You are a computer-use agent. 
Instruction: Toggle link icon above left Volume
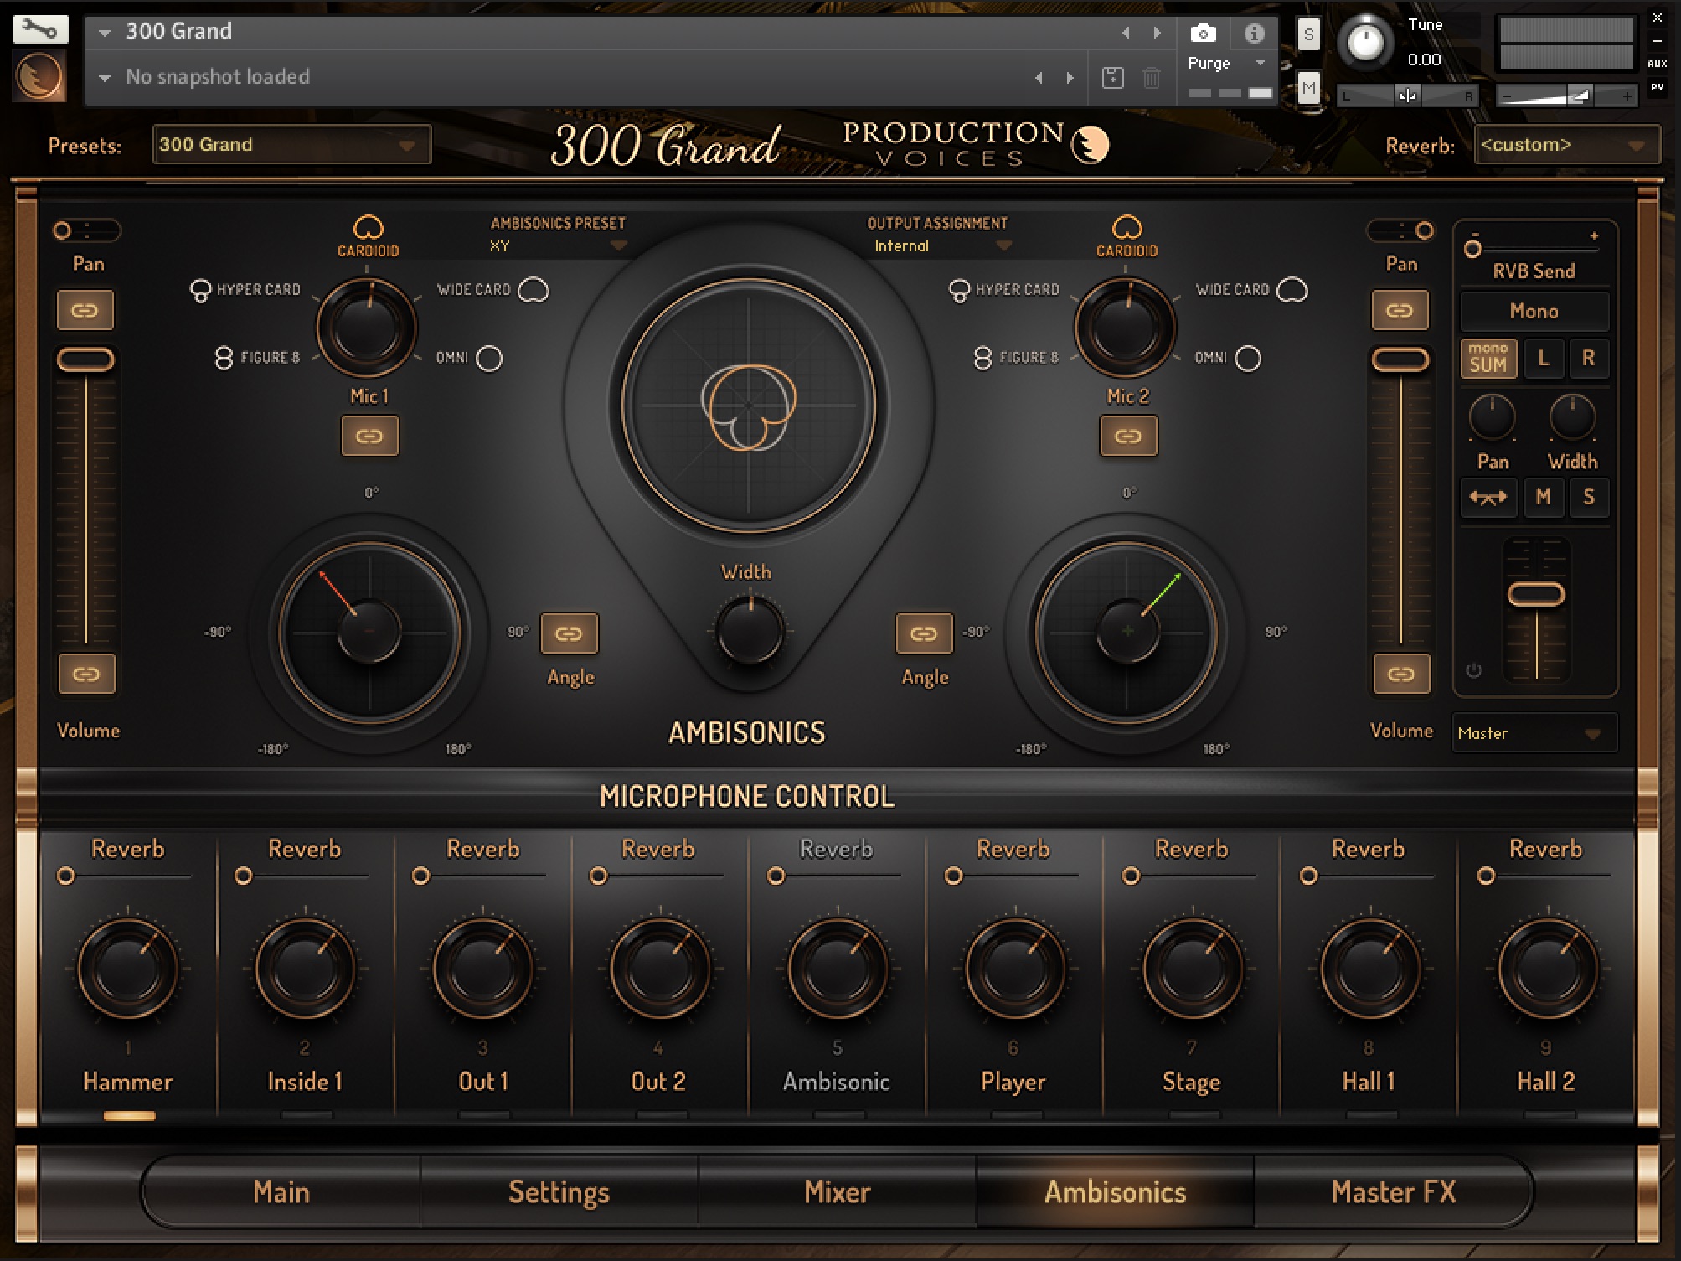(86, 674)
